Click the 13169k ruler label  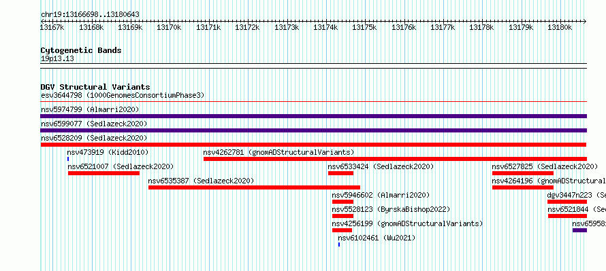click(x=130, y=27)
